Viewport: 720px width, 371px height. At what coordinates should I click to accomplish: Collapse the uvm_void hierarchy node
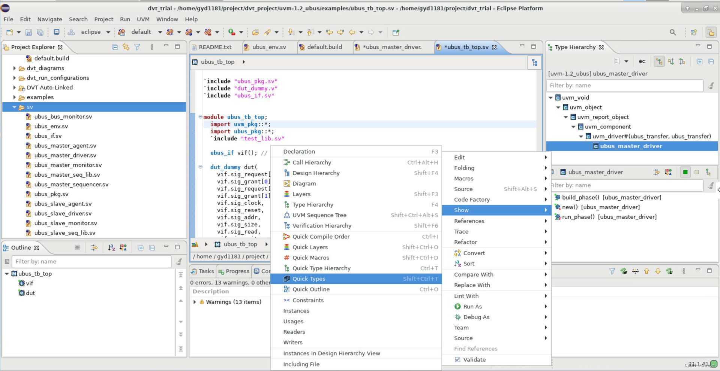pos(551,98)
